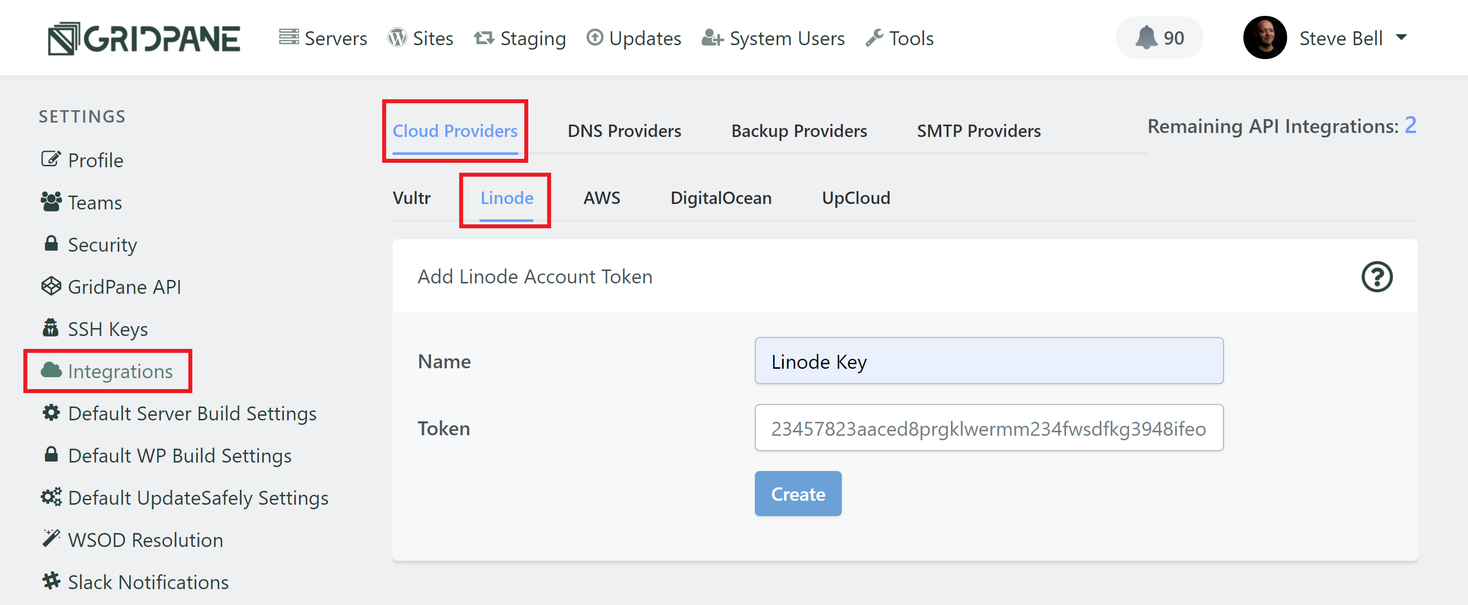Screen dimensions: 1468x605
Task: Select the Cloud Providers tab
Action: [x=455, y=131]
